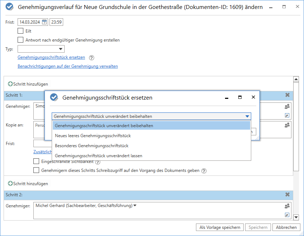Viewport: 304px width, 236px height.
Task: Click the expand icon in Schritt 2 Genehmiger
Action: (x=287, y=215)
